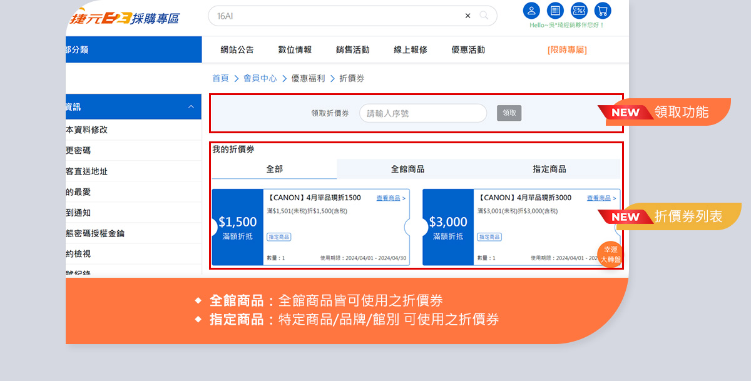This screenshot has width=751, height=381.
Task: Focus the 請輸入序號 coupon code field
Action: coord(423,113)
